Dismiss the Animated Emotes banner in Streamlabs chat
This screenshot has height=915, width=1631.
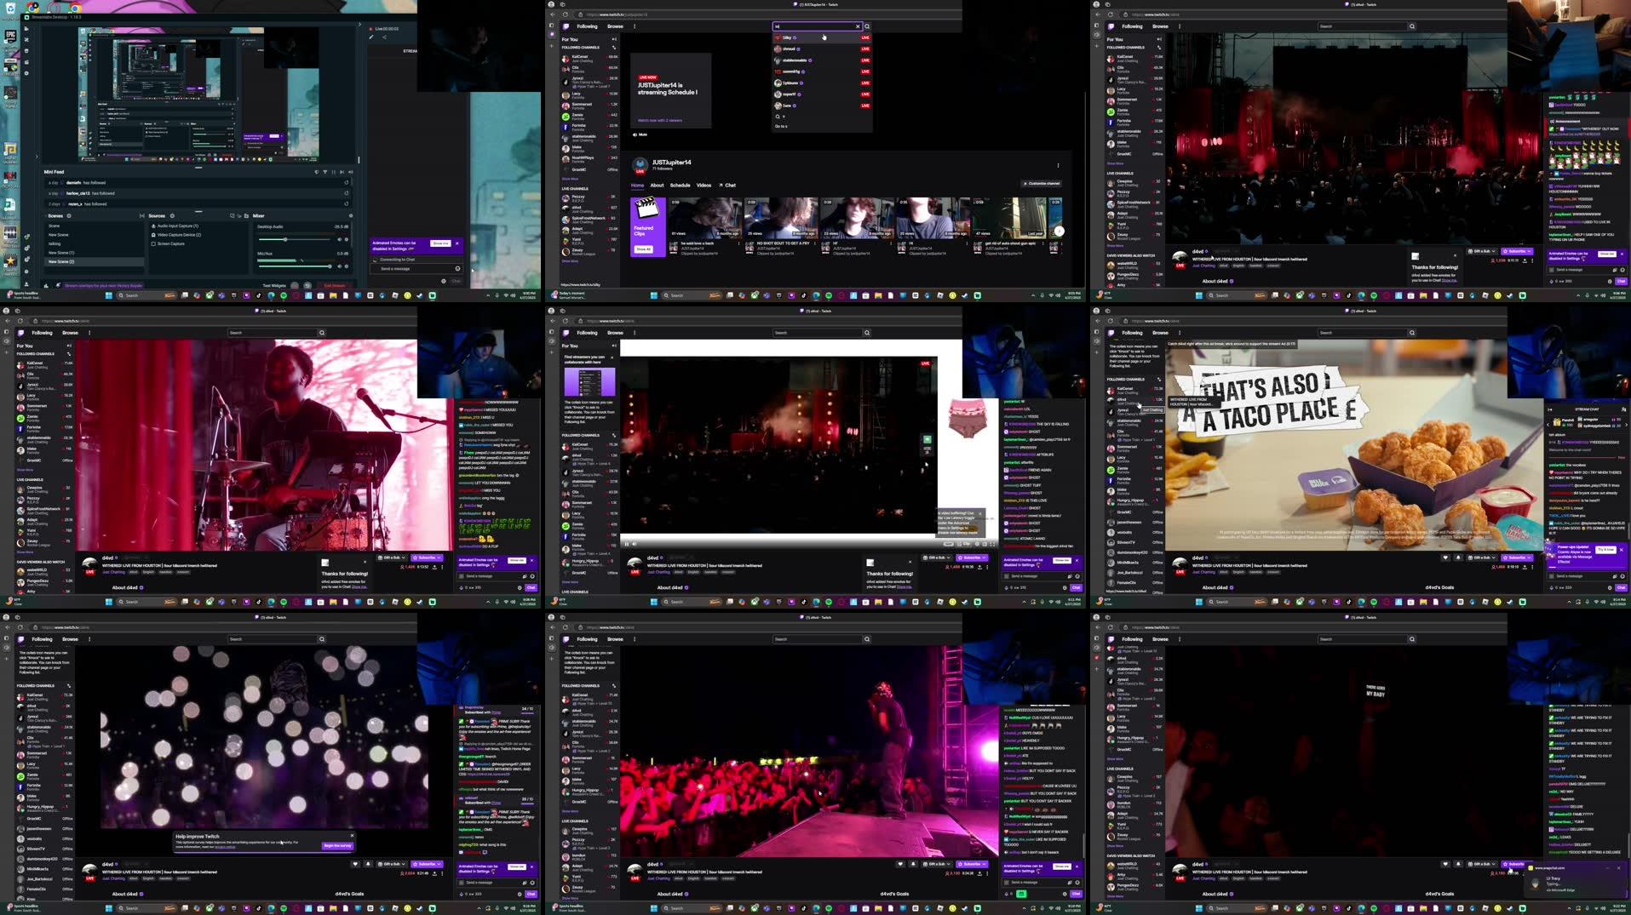point(457,243)
